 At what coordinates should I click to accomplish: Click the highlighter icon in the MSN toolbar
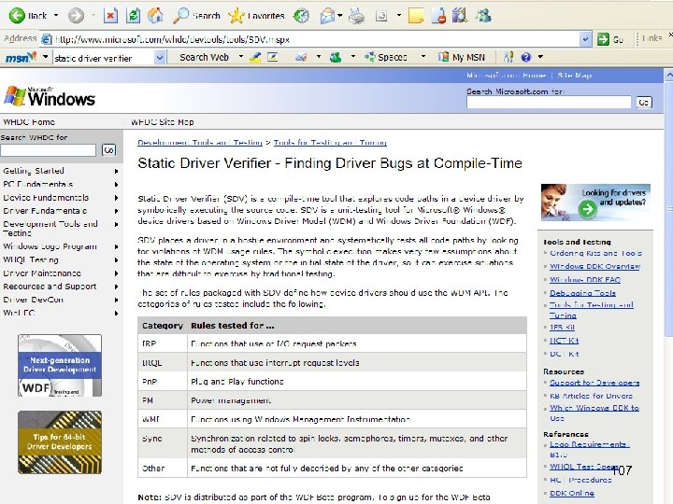pyautogui.click(x=255, y=57)
